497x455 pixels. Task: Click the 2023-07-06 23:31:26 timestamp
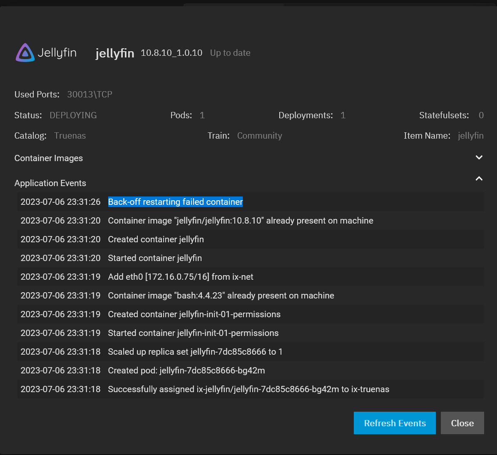(60, 202)
